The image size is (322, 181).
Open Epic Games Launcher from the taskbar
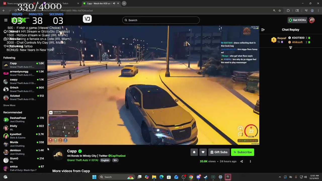pyautogui.click(x=228, y=177)
